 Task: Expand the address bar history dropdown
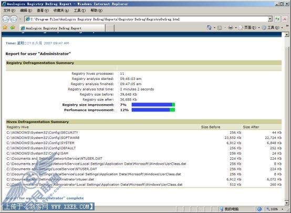point(270,19)
